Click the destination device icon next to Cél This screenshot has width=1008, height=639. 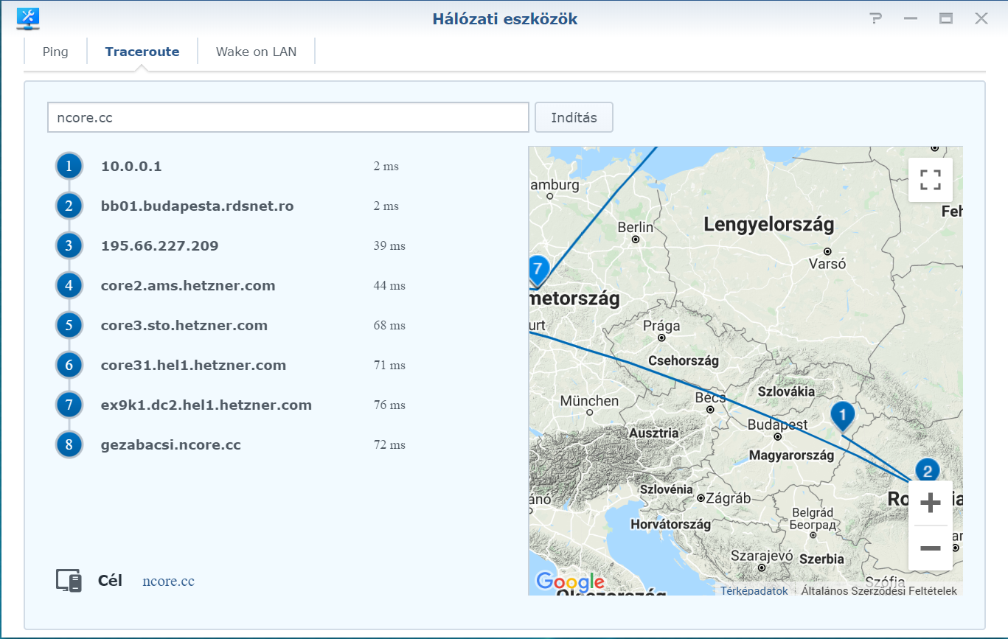pyautogui.click(x=69, y=581)
